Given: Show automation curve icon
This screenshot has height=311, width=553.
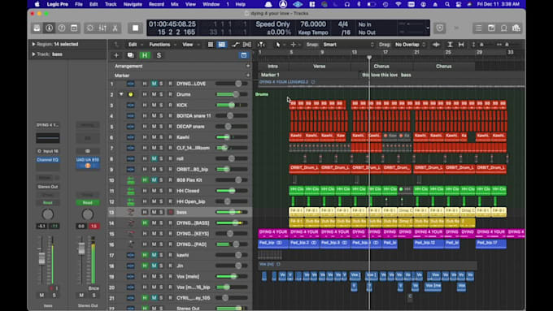Looking at the screenshot, I should point(235,45).
